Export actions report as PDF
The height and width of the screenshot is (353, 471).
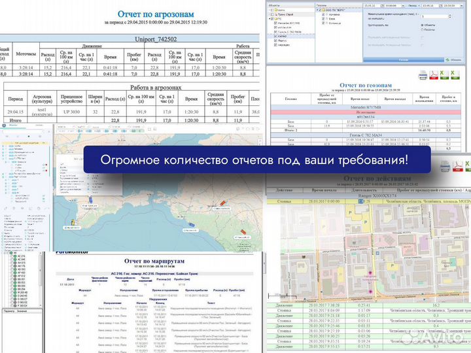[457, 166]
